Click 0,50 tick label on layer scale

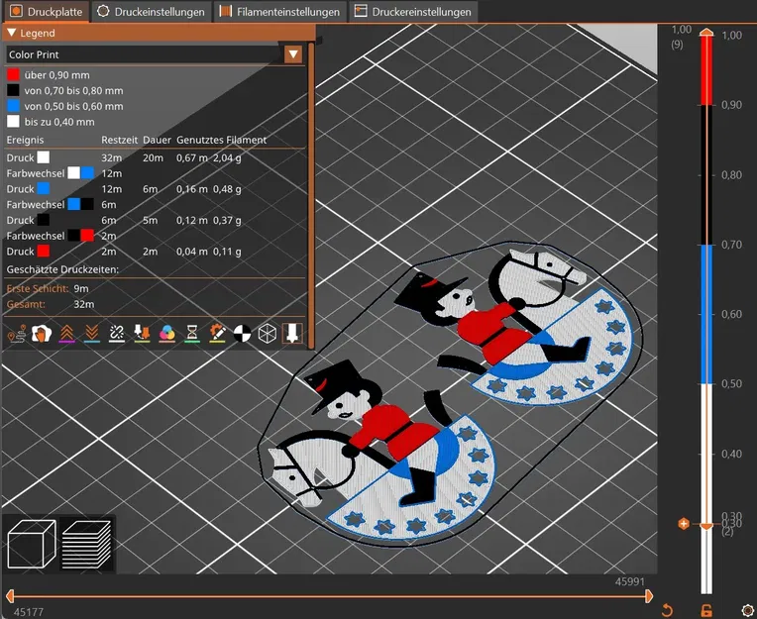[731, 384]
